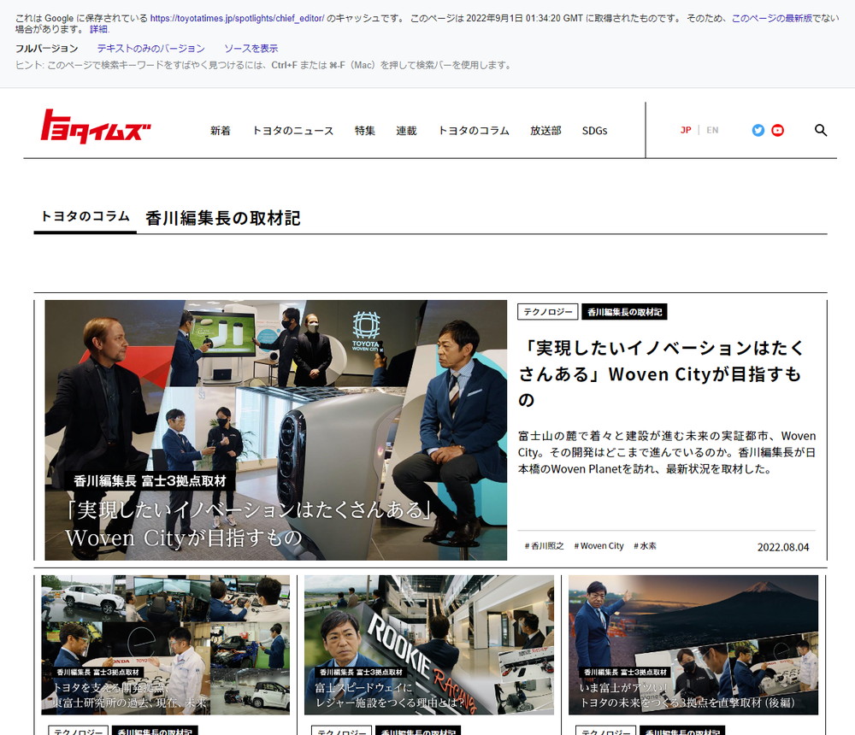
Task: Open the いま富士がアツい 後編 thumbnail
Action: click(693, 645)
